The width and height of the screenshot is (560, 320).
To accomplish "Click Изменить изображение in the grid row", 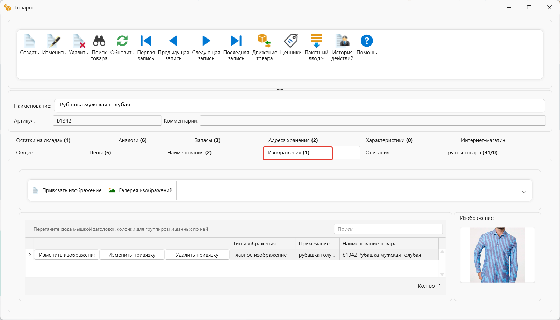I will [67, 255].
